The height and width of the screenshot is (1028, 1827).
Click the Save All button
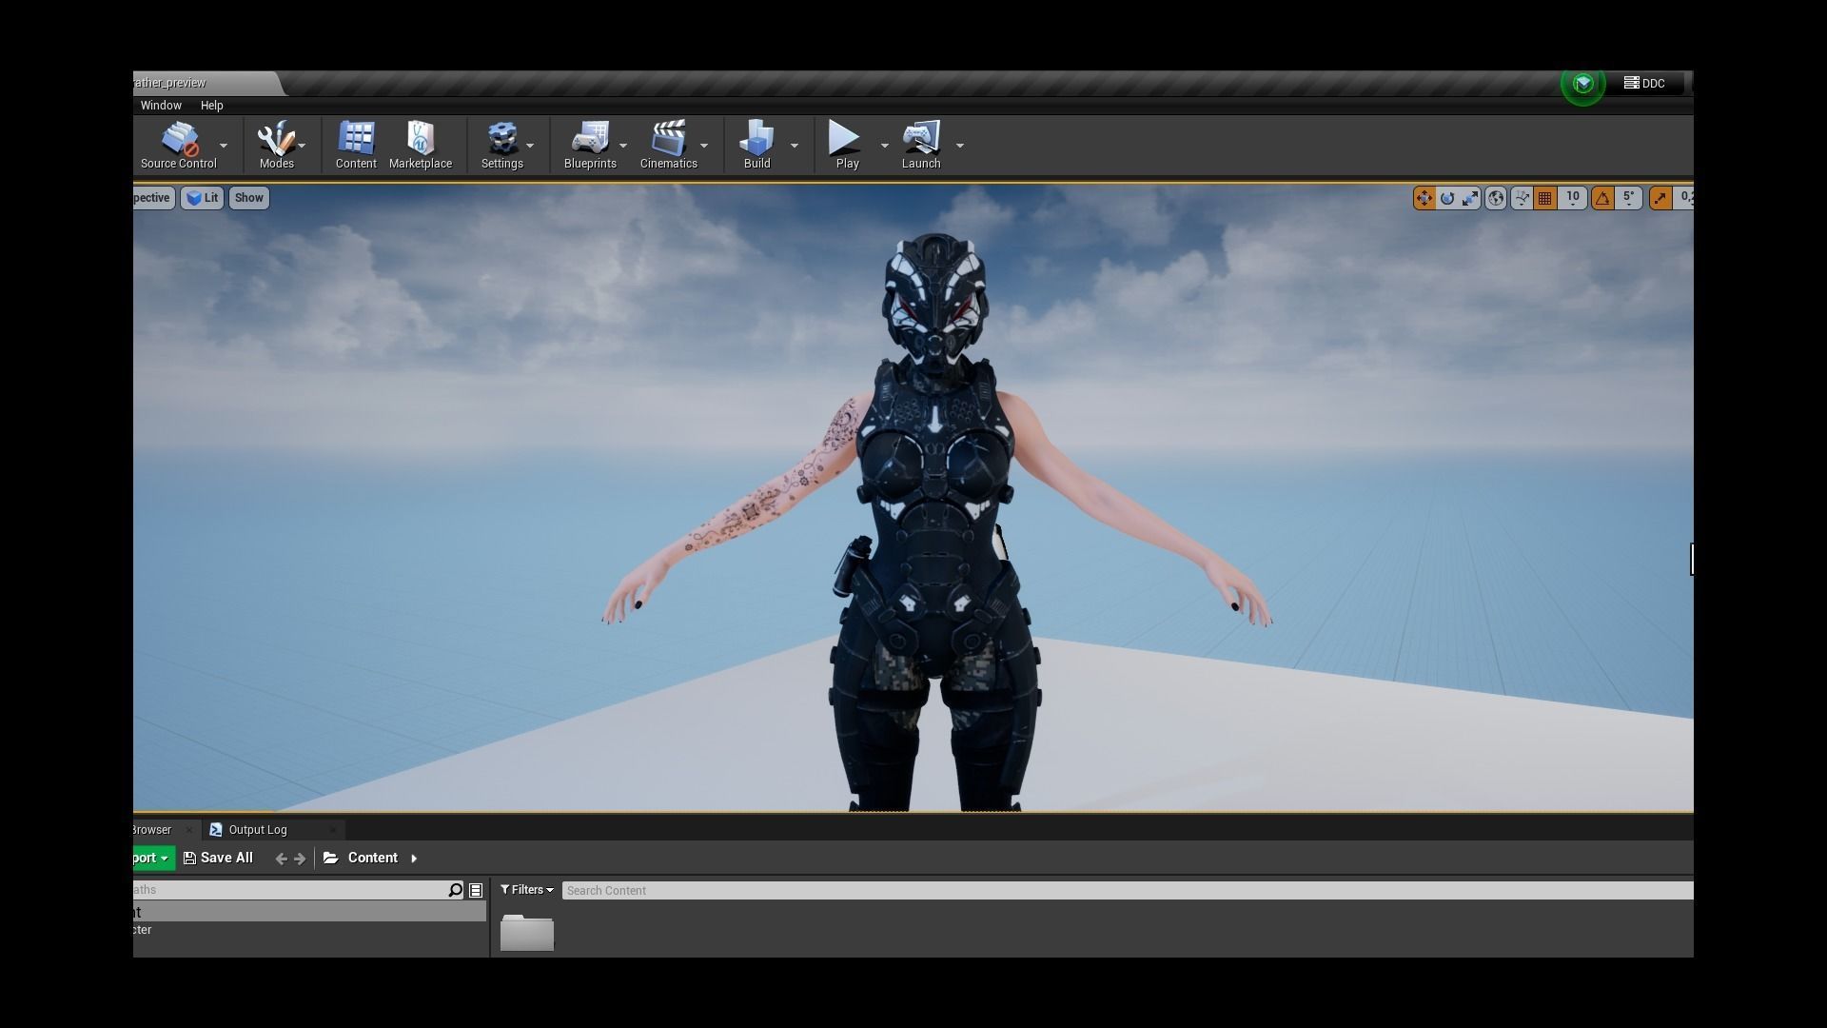point(218,858)
